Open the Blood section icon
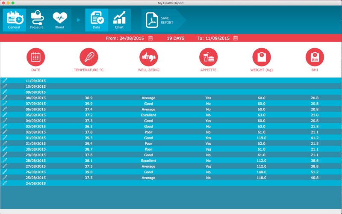The height and width of the screenshot is (214, 342). 60,20
